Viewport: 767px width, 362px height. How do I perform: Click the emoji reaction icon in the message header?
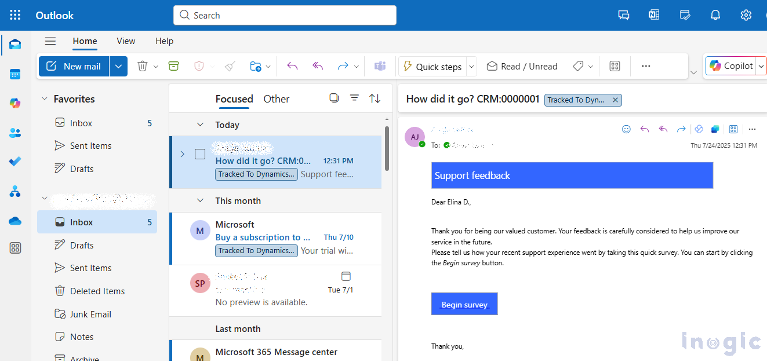(x=626, y=129)
